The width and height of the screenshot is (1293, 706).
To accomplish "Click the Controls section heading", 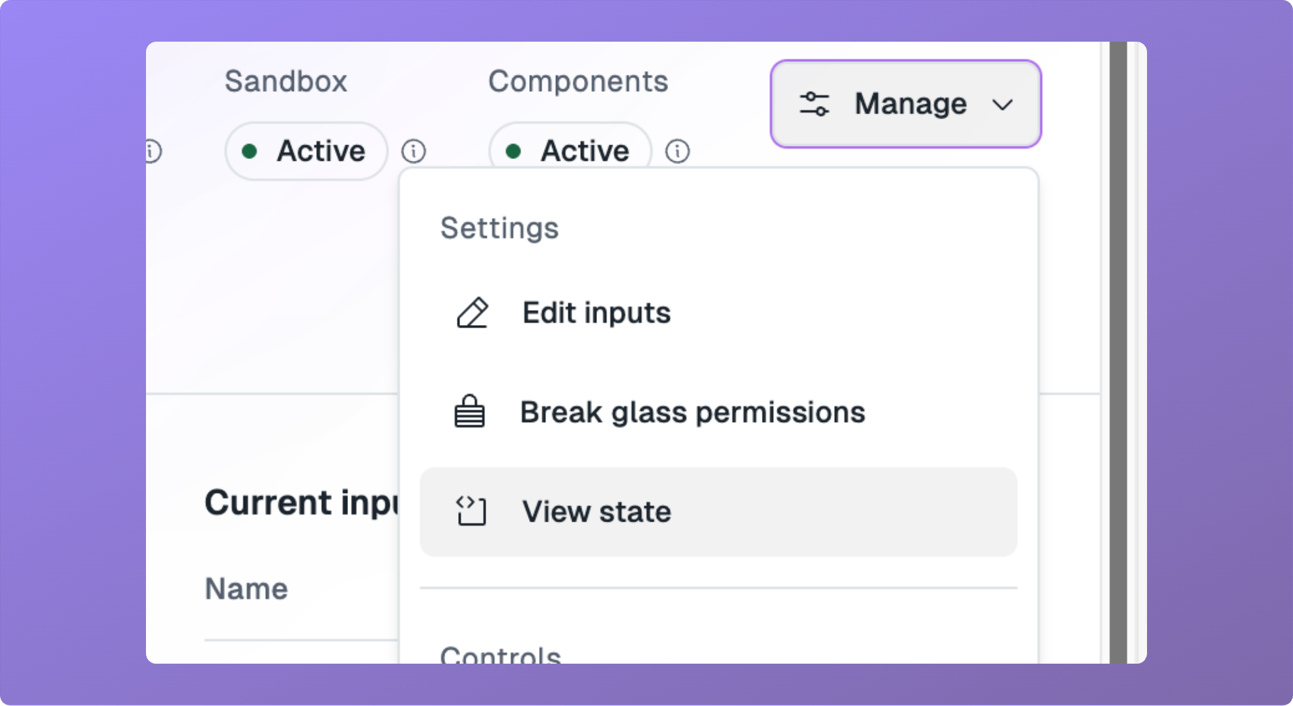I will click(501, 654).
